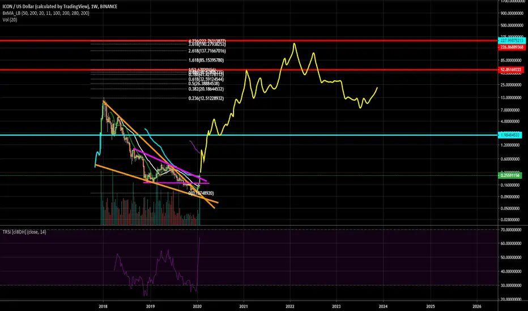Click Fibonacci zero level 0(0.10748920)

(x=201, y=193)
